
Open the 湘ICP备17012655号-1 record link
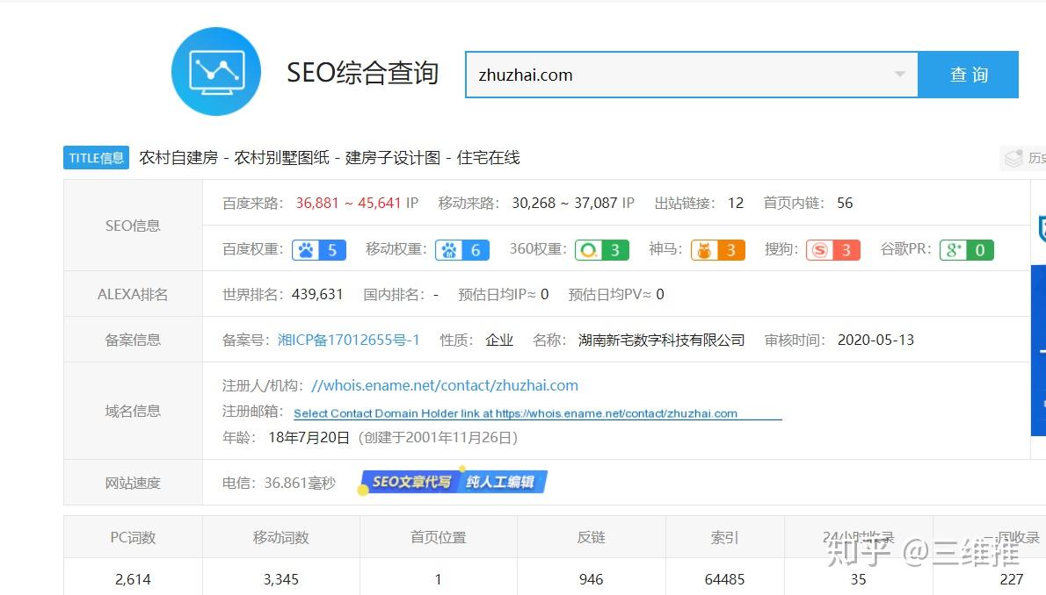pos(349,340)
